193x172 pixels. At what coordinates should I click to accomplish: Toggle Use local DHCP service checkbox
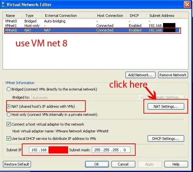tap(8, 139)
